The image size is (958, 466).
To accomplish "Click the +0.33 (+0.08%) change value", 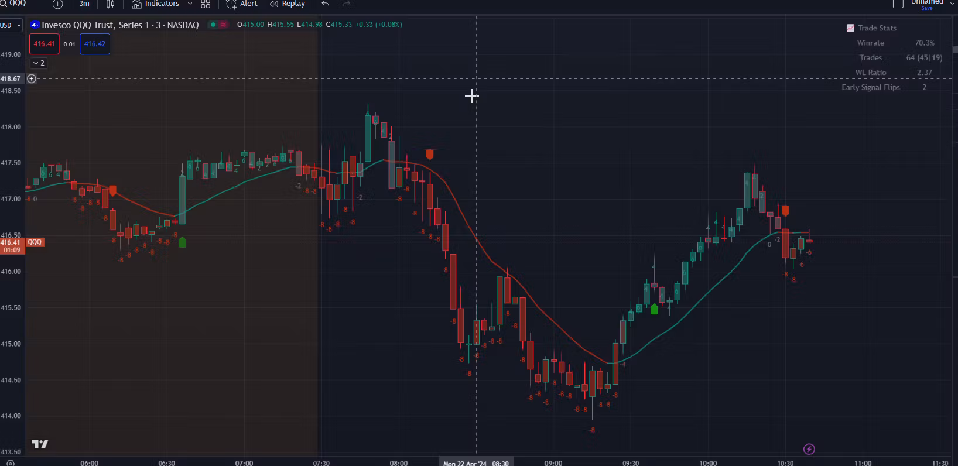I will pyautogui.click(x=378, y=25).
